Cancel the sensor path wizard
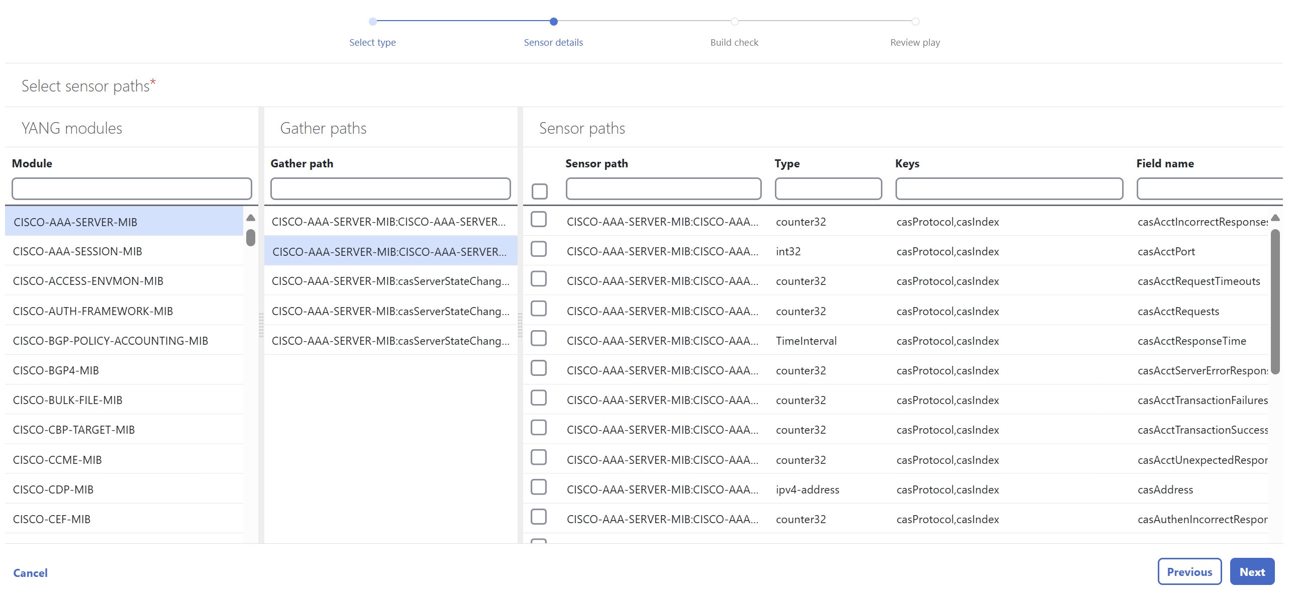1299x592 pixels. (30, 573)
